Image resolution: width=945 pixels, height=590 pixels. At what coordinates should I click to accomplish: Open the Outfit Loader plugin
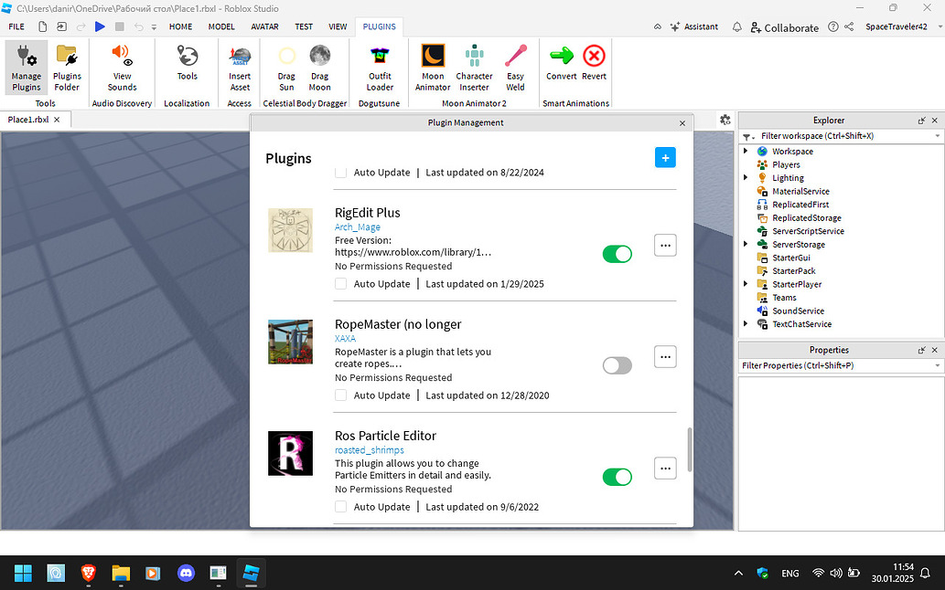(380, 67)
